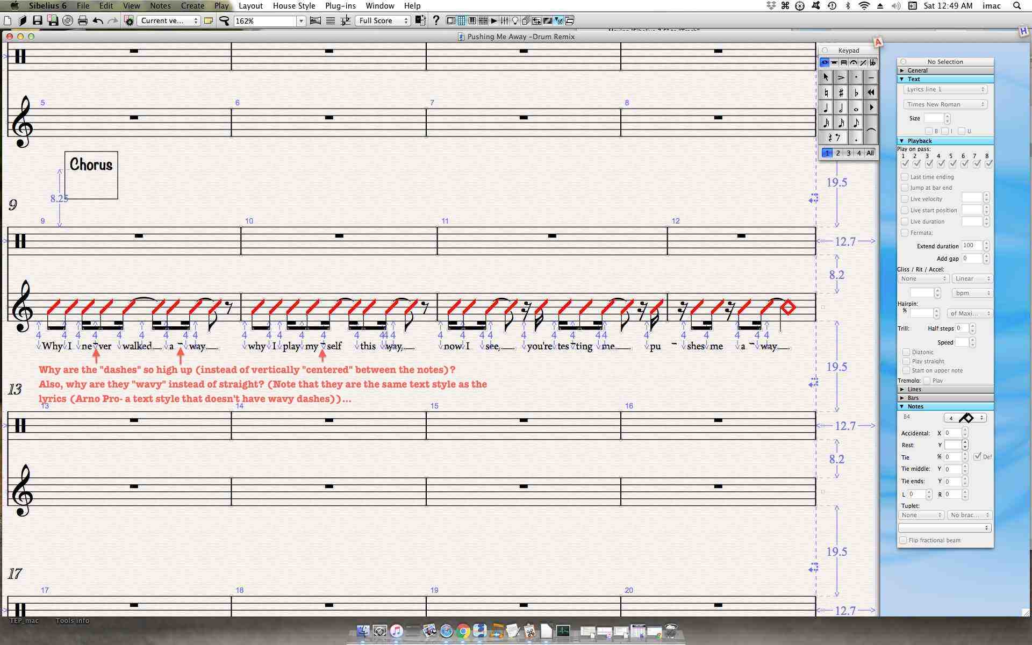Click the Mixer sliders icon in toolbar
This screenshot has height=645, width=1032.
click(504, 20)
